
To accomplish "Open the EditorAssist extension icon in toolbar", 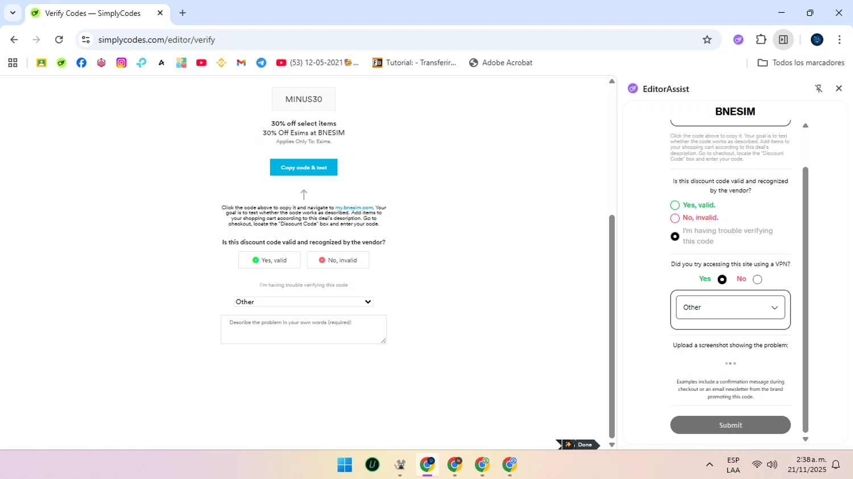I will click(738, 40).
